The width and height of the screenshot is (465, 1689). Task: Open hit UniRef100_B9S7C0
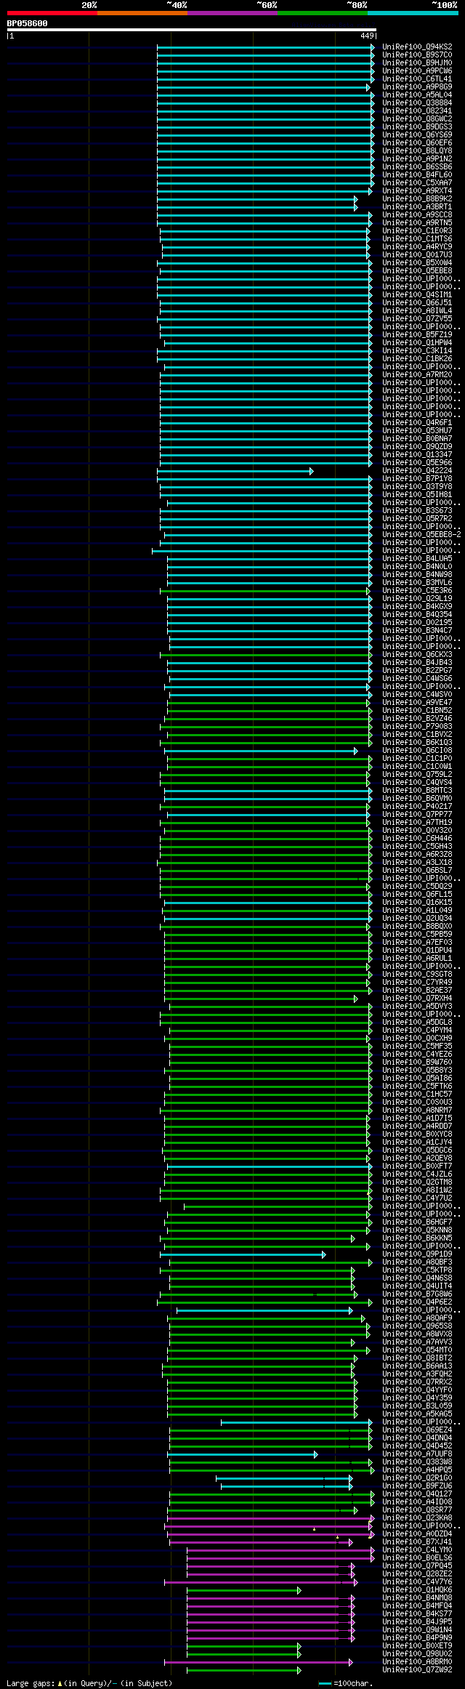[x=417, y=55]
